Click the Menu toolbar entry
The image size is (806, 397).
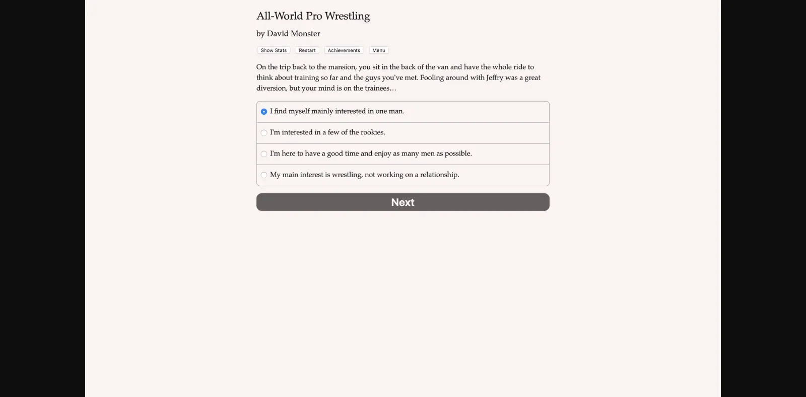click(x=379, y=50)
